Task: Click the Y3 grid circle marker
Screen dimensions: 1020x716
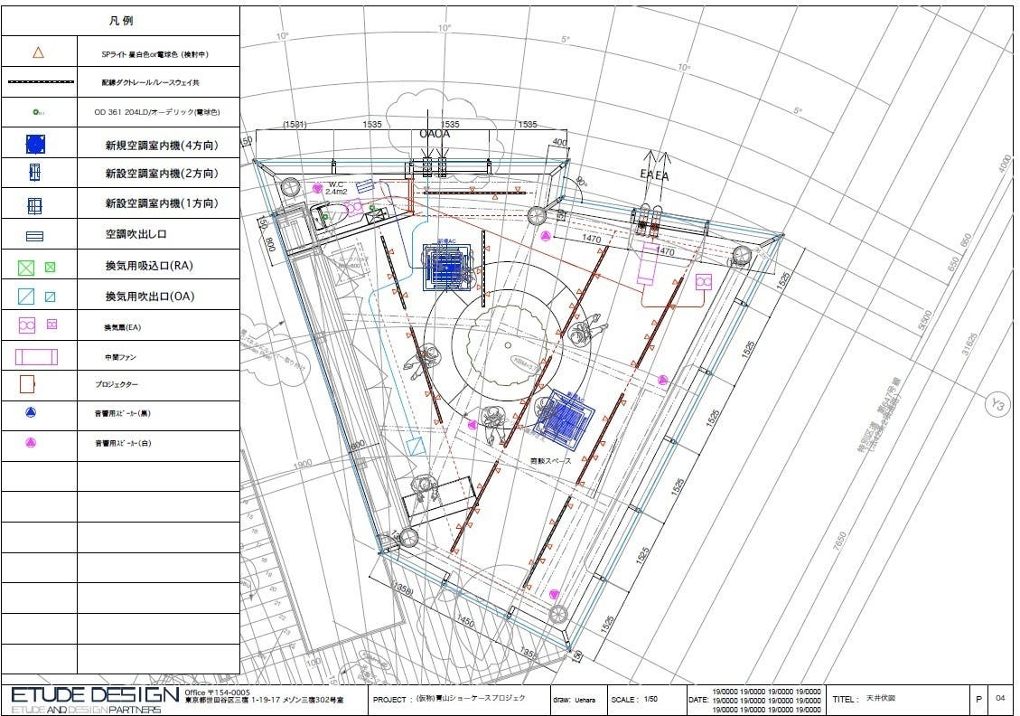Action: click(996, 403)
